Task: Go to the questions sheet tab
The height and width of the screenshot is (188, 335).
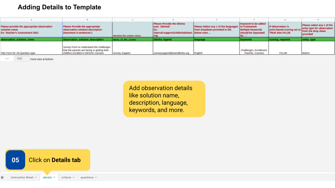Action: (x=87, y=178)
